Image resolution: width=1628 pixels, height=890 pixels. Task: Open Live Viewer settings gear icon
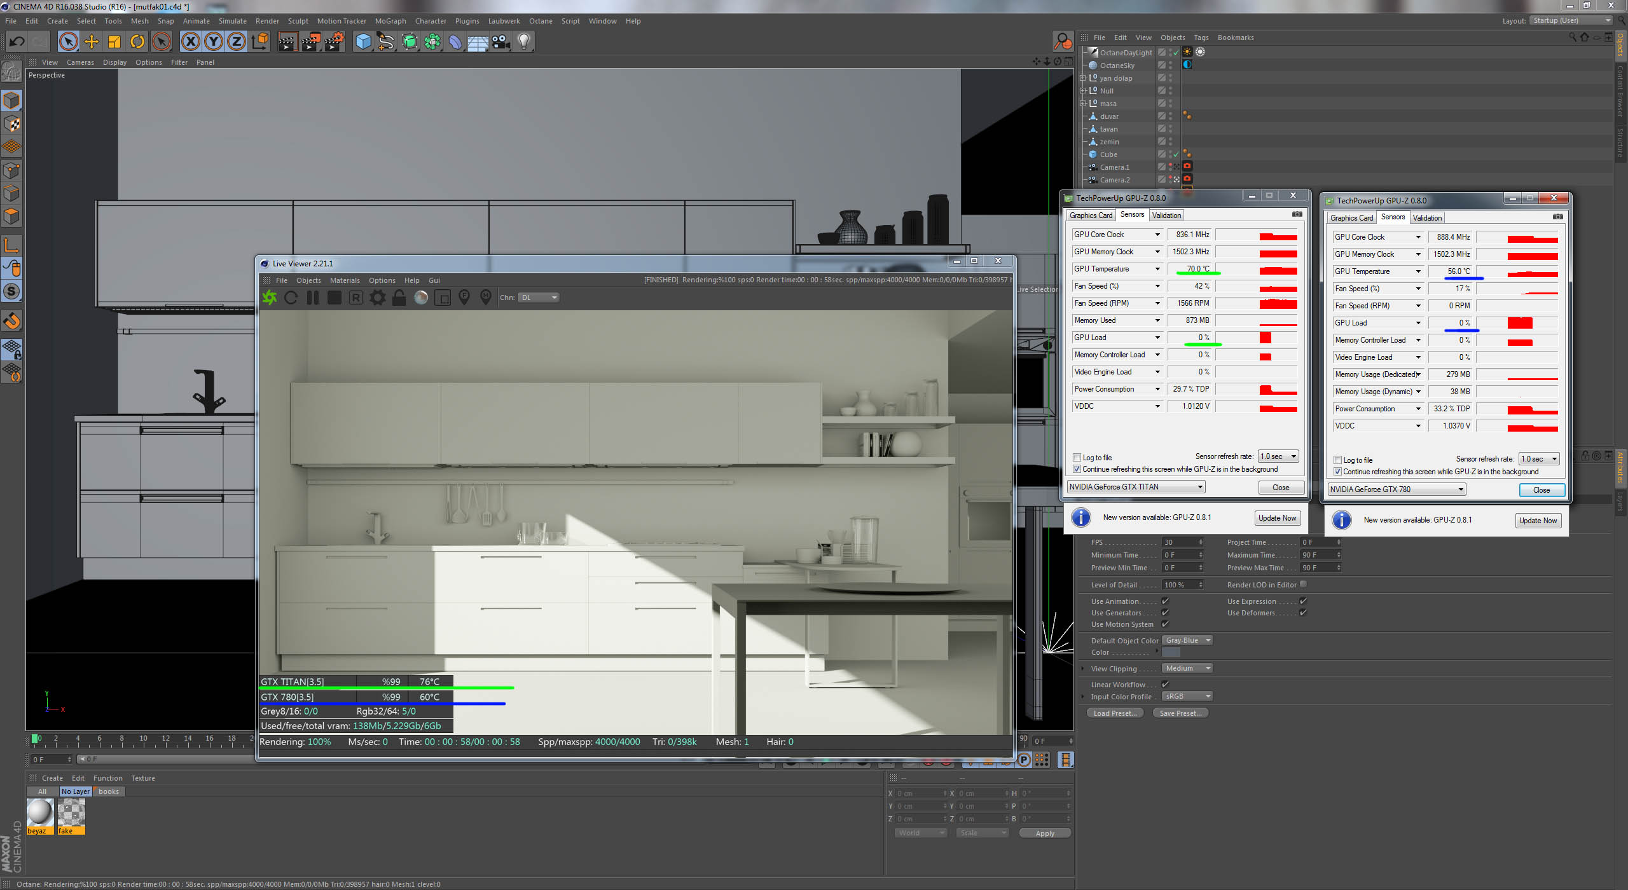coord(378,298)
